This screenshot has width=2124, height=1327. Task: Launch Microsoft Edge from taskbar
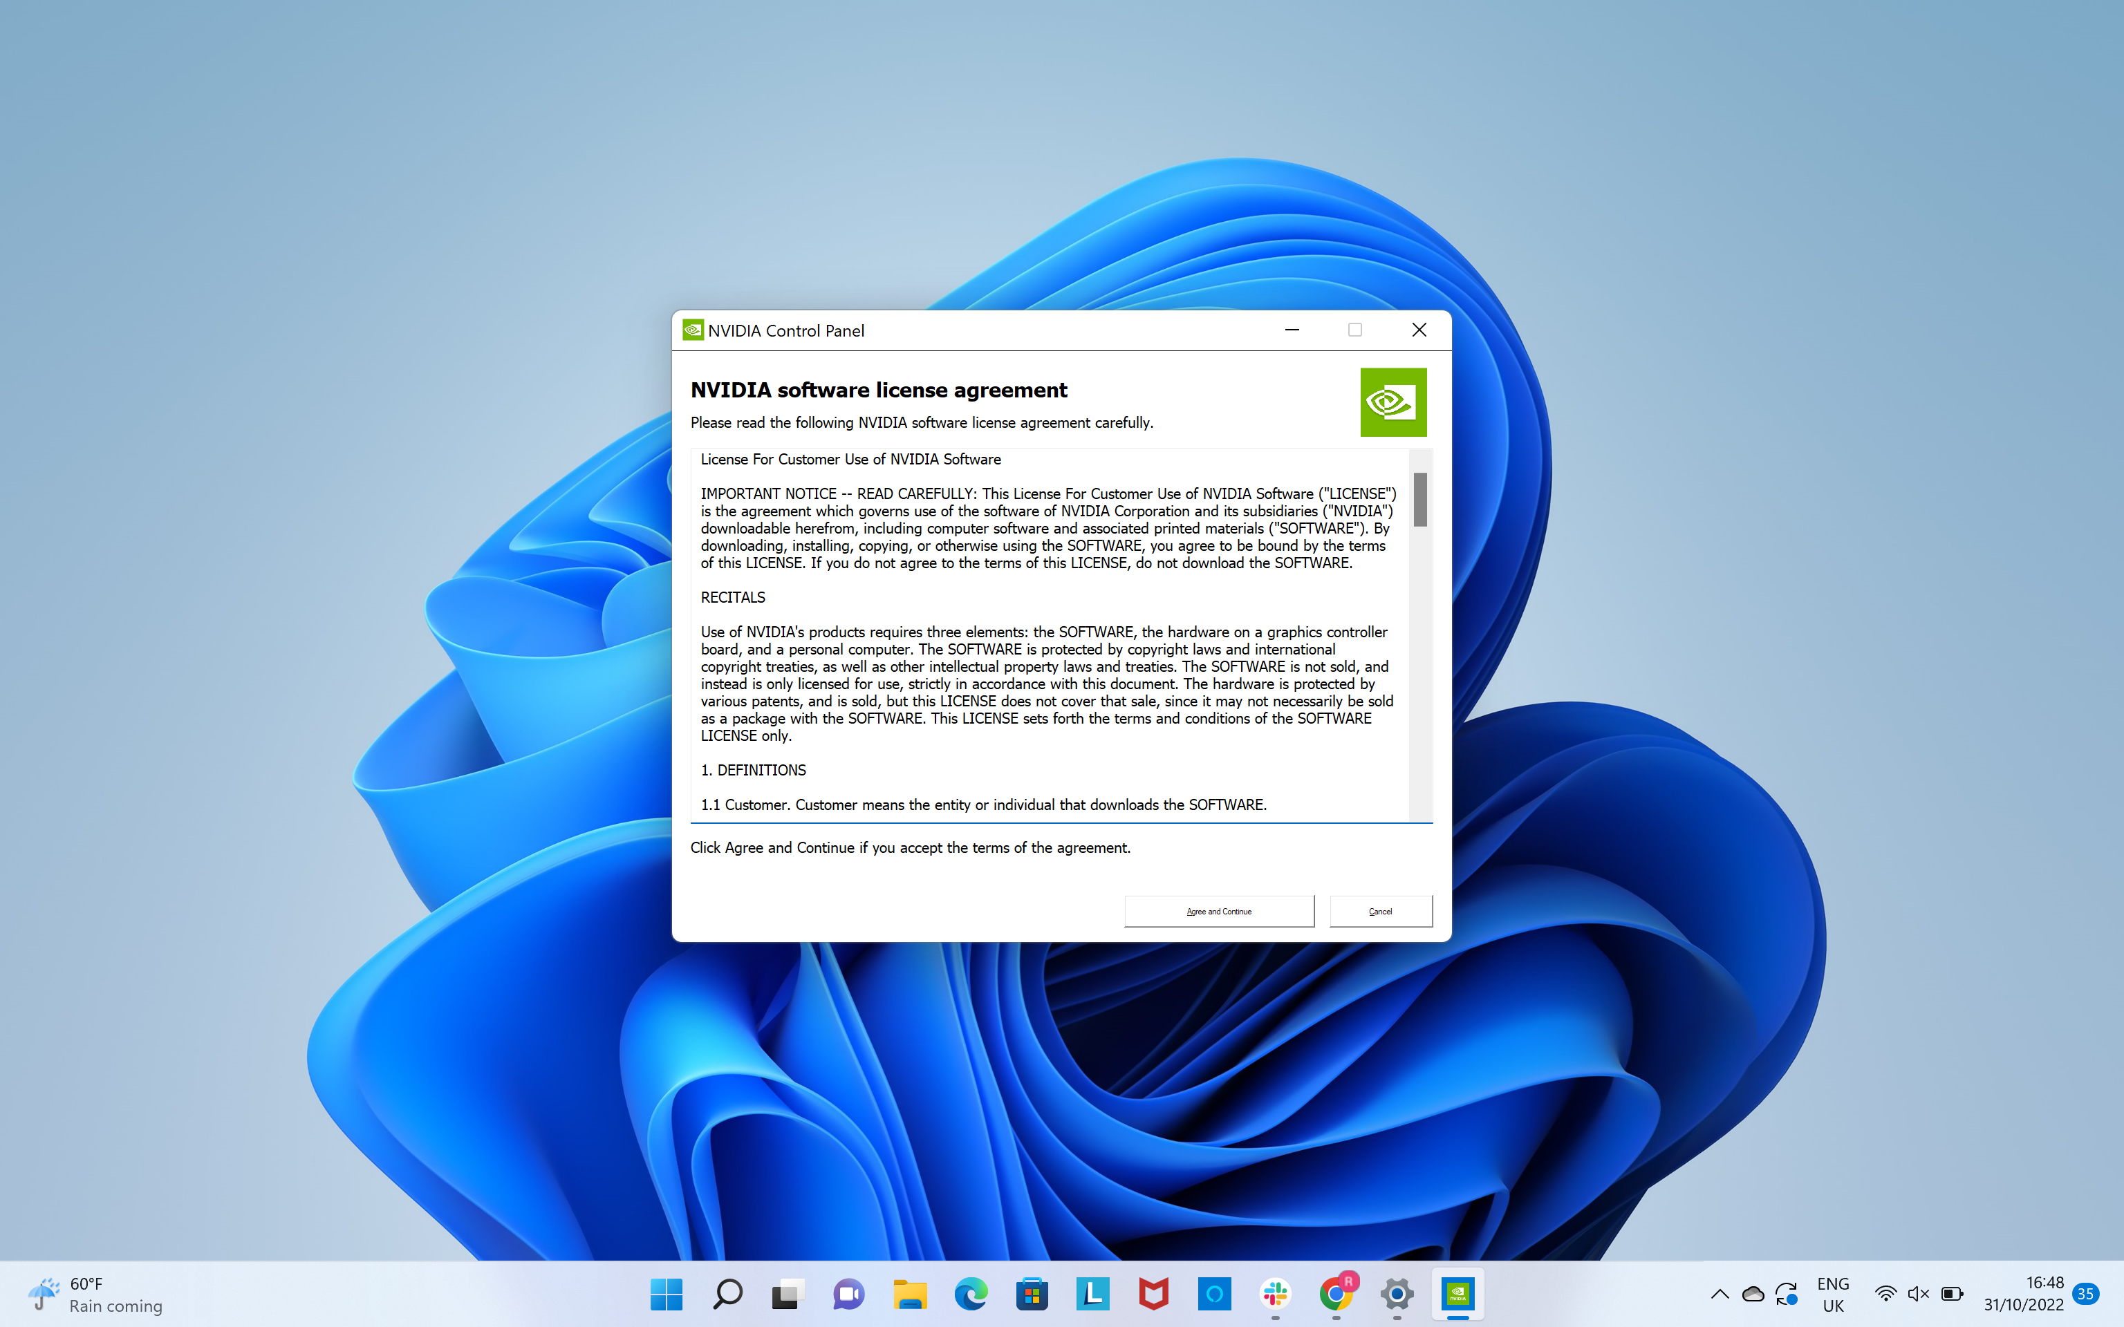[971, 1294]
